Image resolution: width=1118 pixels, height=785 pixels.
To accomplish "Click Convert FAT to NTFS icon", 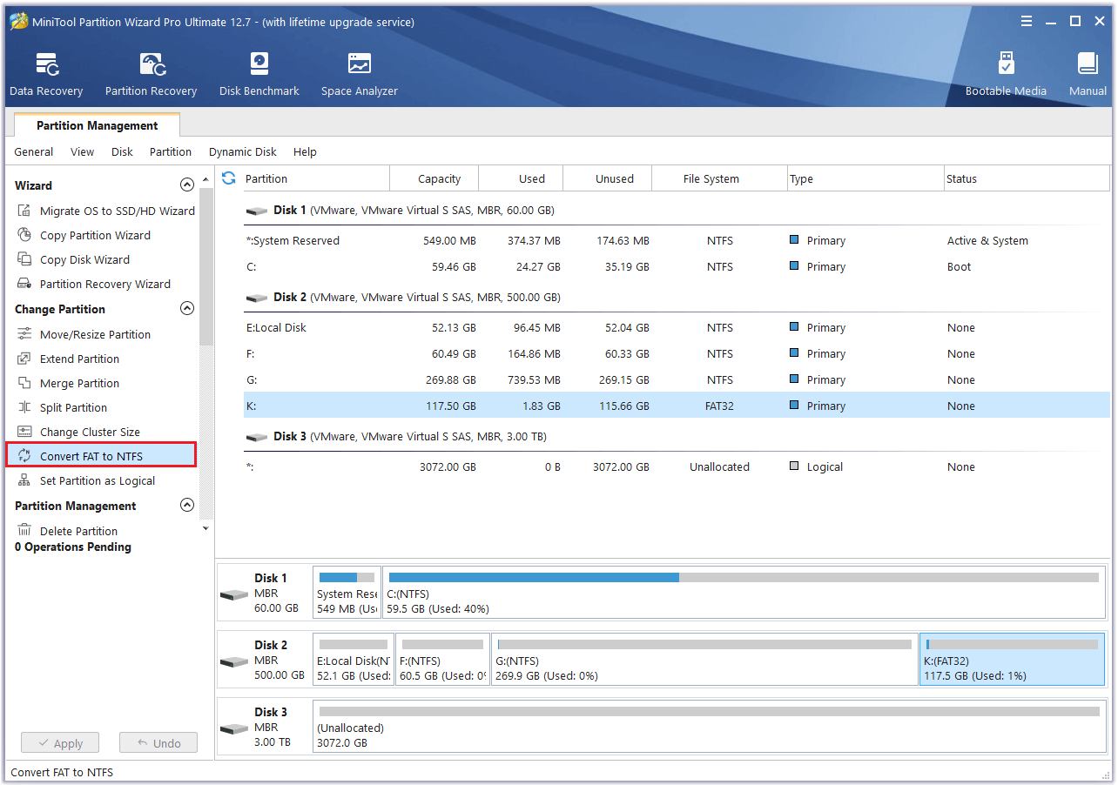I will tap(24, 456).
